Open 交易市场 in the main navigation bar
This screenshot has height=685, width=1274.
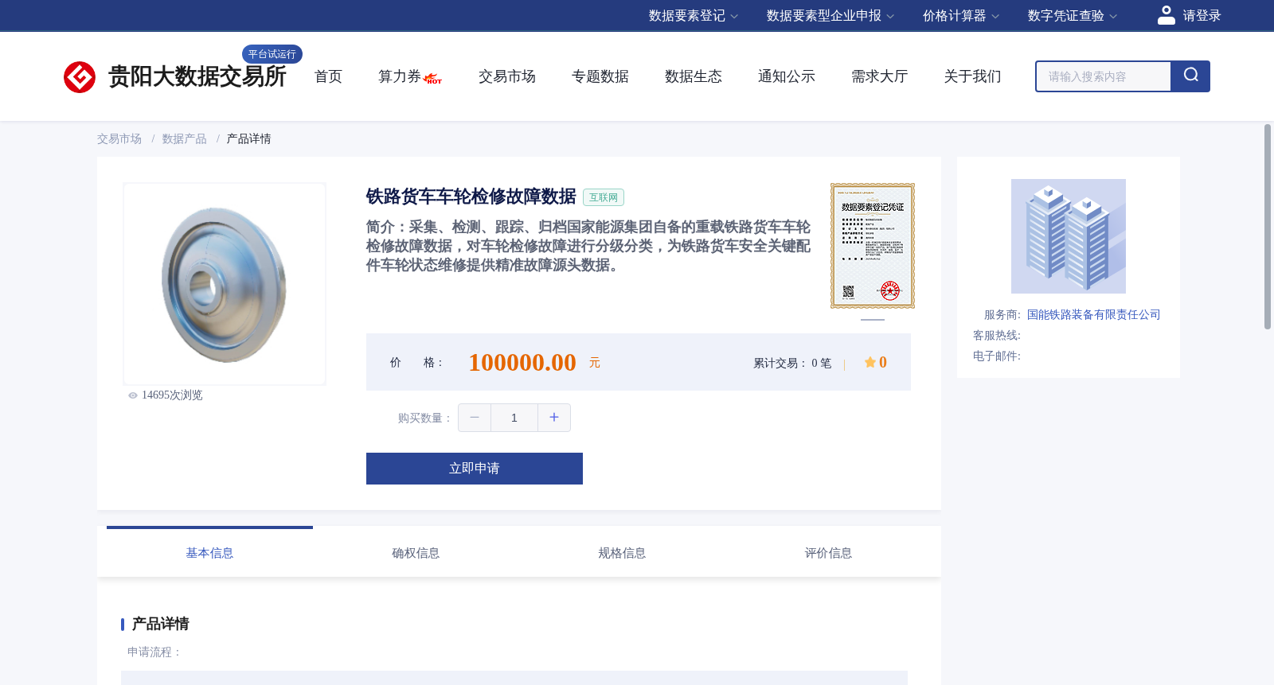507,76
